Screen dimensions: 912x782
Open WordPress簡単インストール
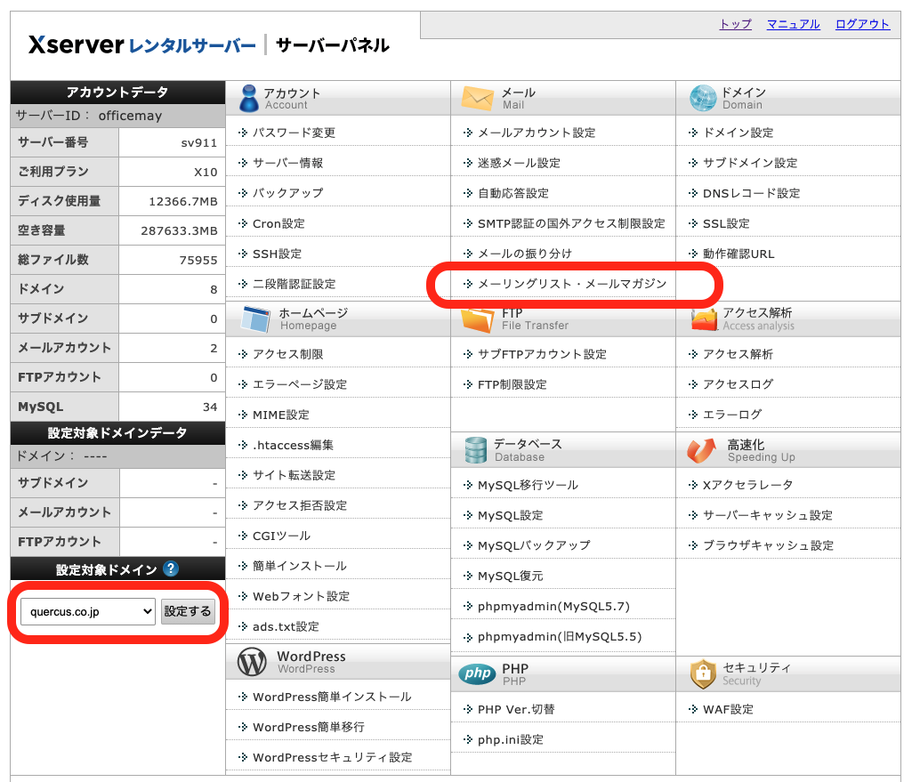coord(332,697)
